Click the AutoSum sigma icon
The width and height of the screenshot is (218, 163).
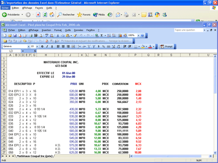point(102,36)
